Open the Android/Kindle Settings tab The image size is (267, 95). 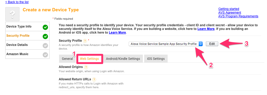tap(123, 59)
